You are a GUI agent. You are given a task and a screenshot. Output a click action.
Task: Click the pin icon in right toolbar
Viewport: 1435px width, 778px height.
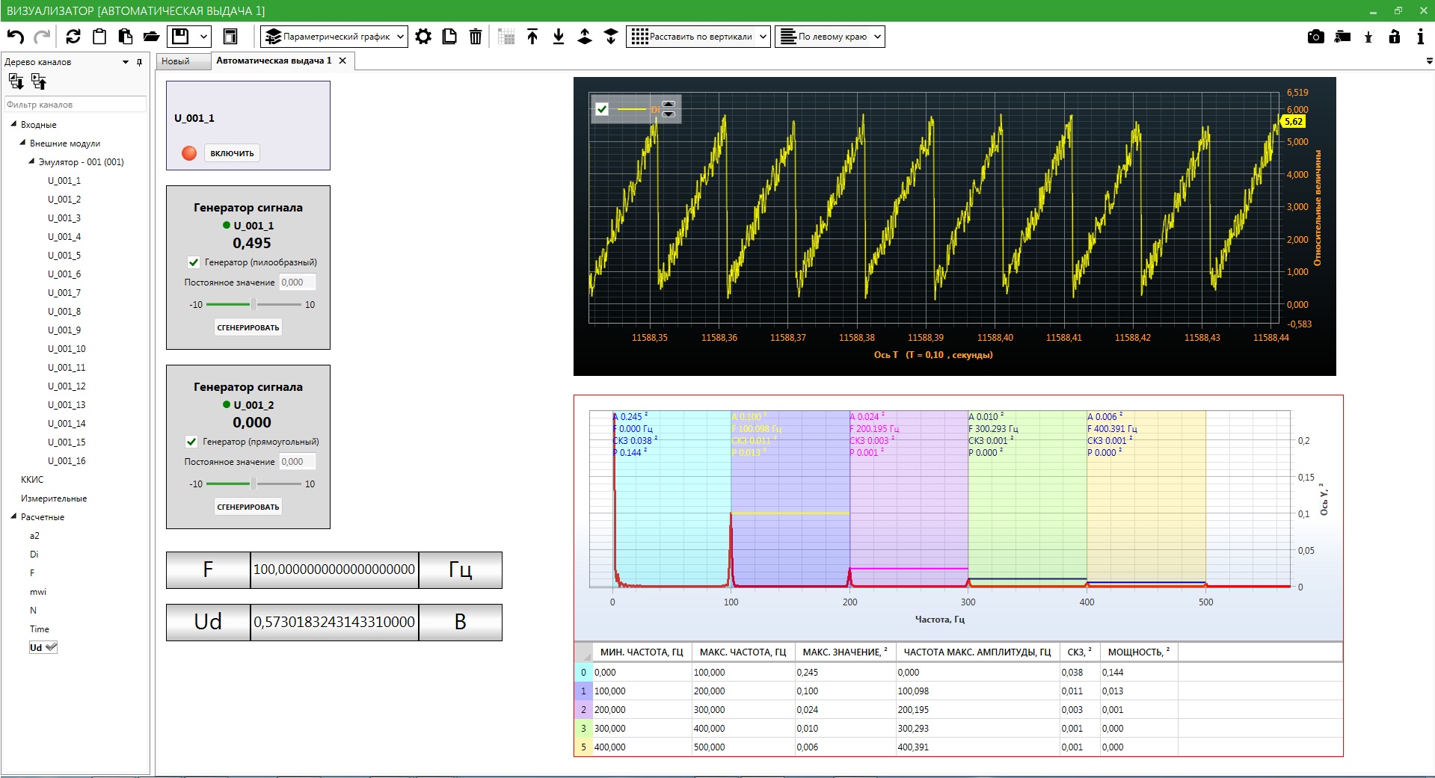tap(1368, 37)
